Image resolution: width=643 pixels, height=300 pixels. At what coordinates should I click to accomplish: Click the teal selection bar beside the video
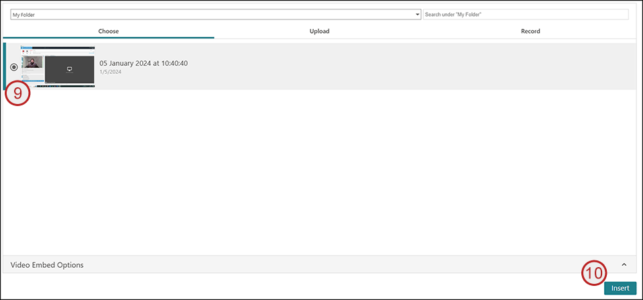click(x=4, y=66)
